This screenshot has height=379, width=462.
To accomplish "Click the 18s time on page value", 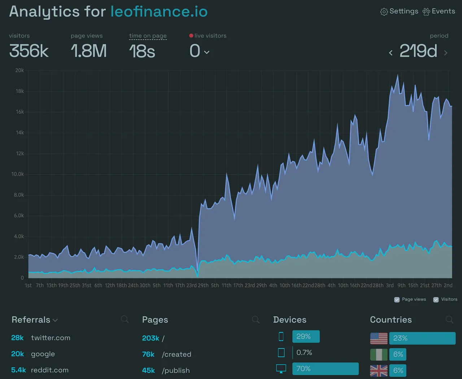I will tap(142, 51).
